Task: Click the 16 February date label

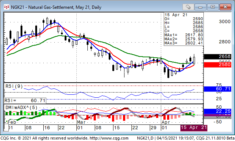Action: (47, 128)
